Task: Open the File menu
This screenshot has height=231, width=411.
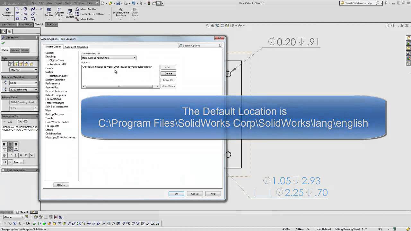Action: 34,3
